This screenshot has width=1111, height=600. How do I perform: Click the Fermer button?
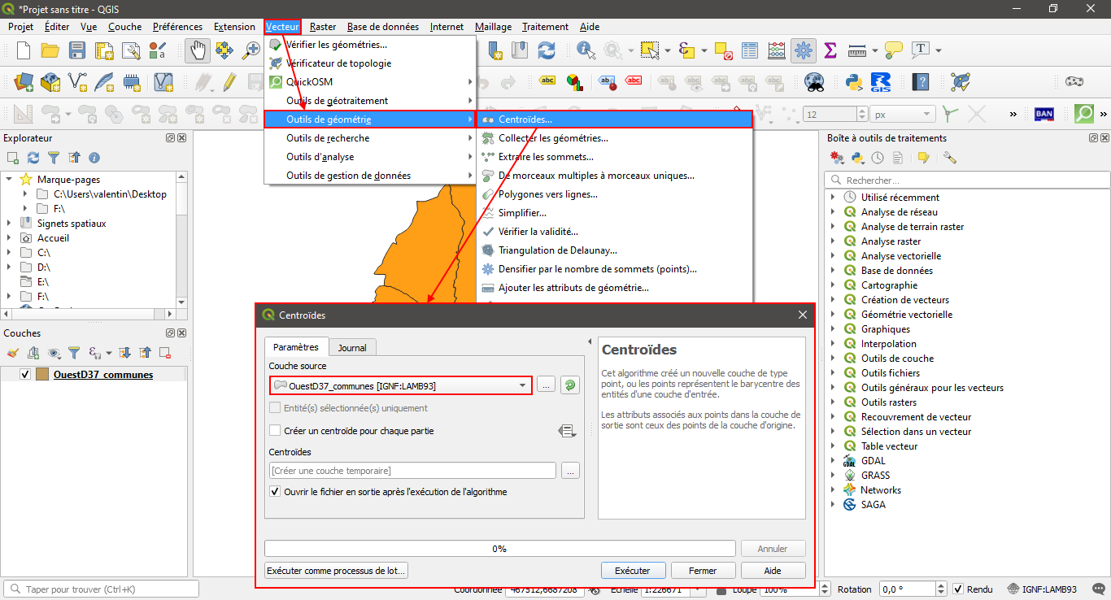point(703,571)
